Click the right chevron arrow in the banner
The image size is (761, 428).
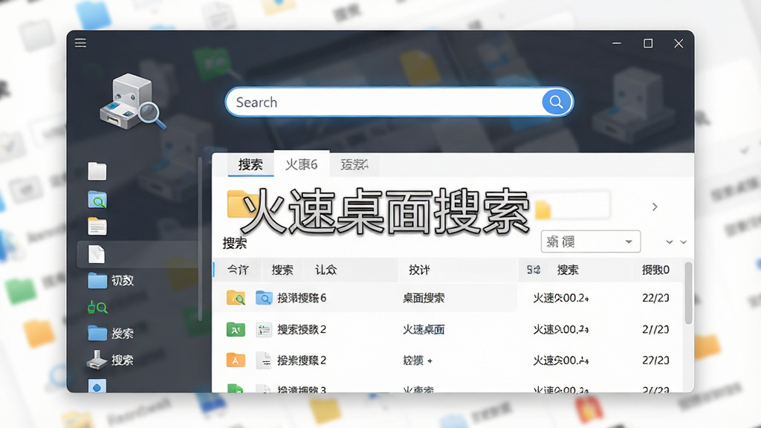click(655, 207)
